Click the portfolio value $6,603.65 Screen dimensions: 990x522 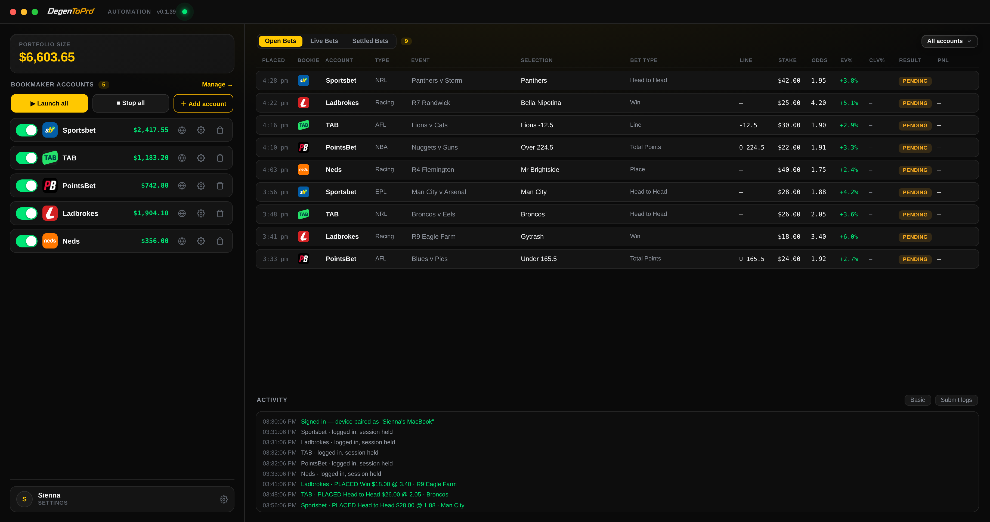click(x=47, y=57)
